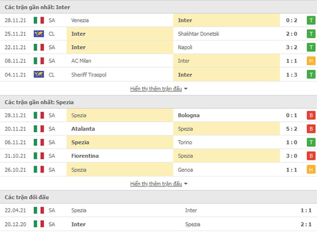Click the Italy flag in the Fiorentina row
The width and height of the screenshot is (317, 232).
pyautogui.click(x=39, y=156)
